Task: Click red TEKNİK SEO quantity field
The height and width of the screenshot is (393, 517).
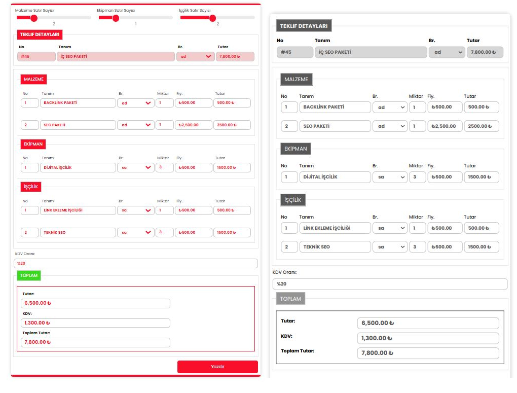Action: (x=165, y=232)
